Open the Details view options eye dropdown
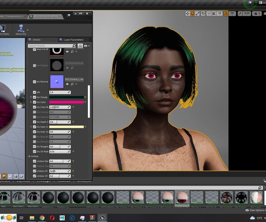 click(x=86, y=46)
